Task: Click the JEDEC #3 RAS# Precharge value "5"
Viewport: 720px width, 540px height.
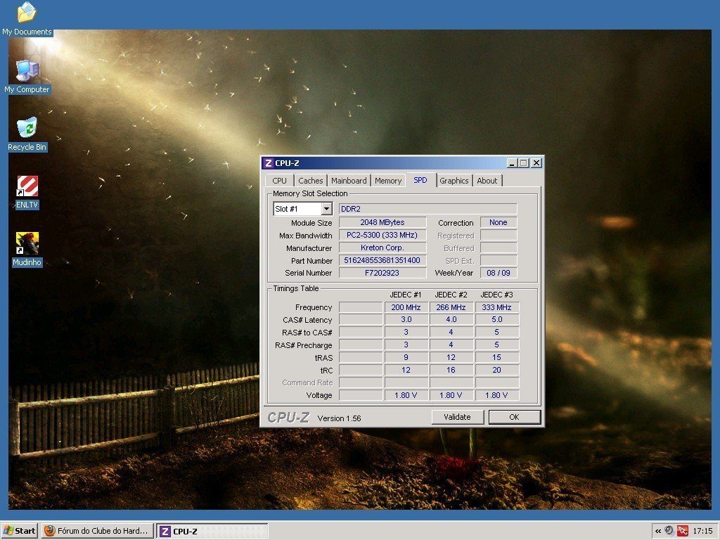Action: (x=497, y=345)
